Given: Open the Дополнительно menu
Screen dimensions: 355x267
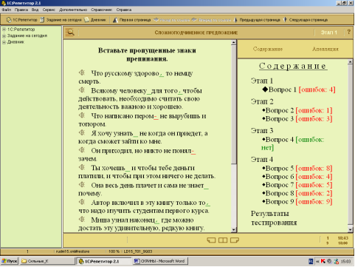Looking at the screenshot, I should (x=73, y=10).
